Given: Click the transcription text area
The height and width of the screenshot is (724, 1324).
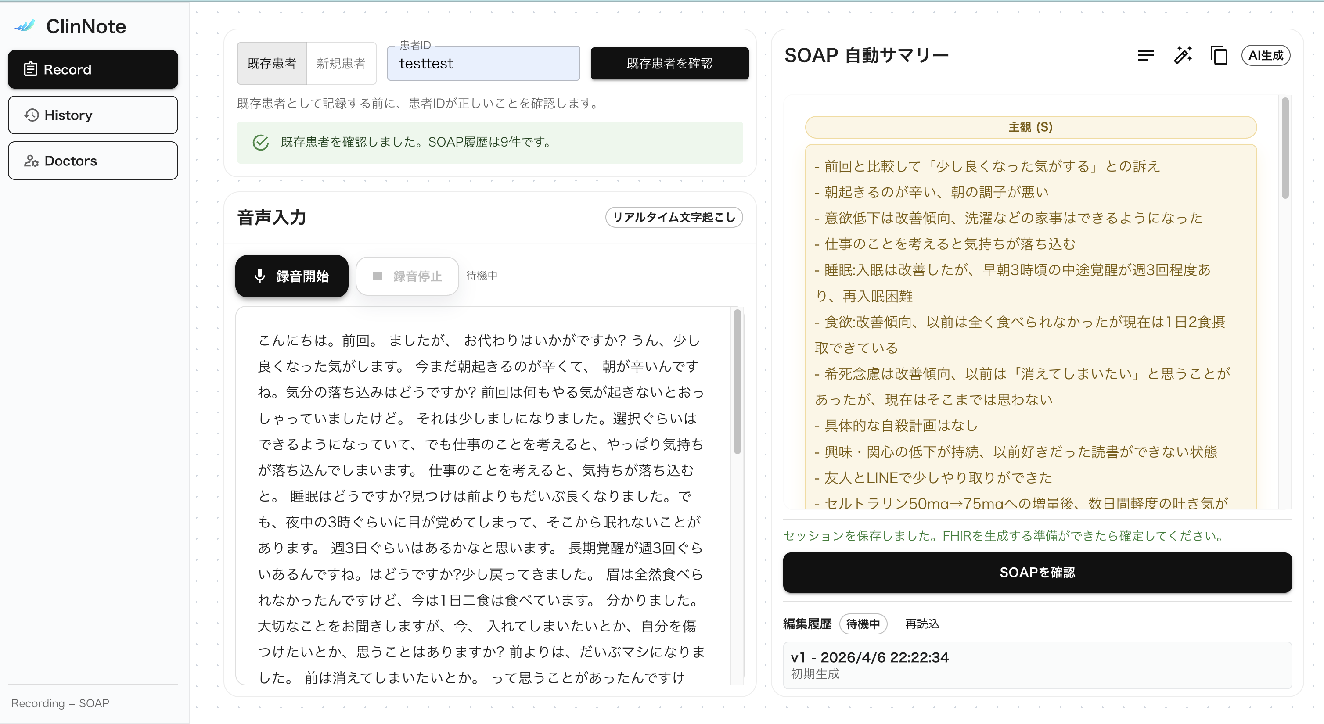Looking at the screenshot, I should coord(483,496).
